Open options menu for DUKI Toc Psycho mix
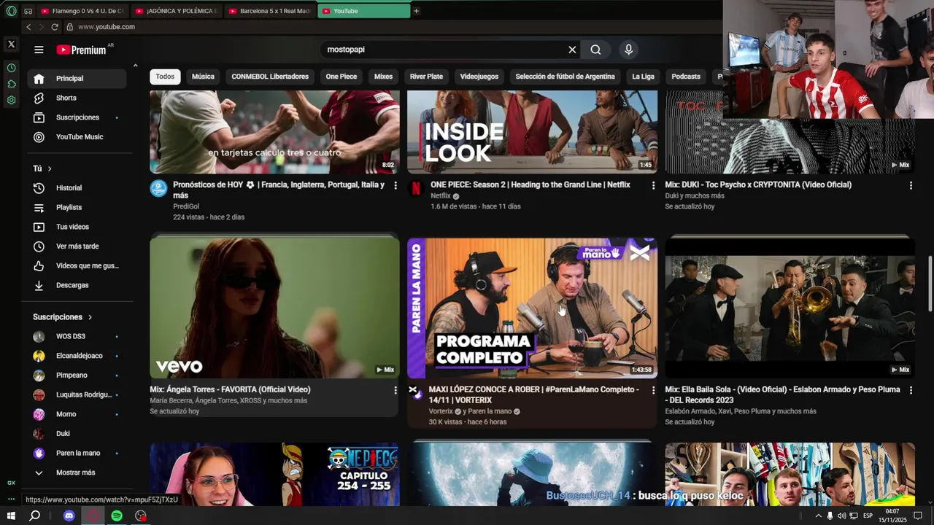934x525 pixels. pos(911,186)
